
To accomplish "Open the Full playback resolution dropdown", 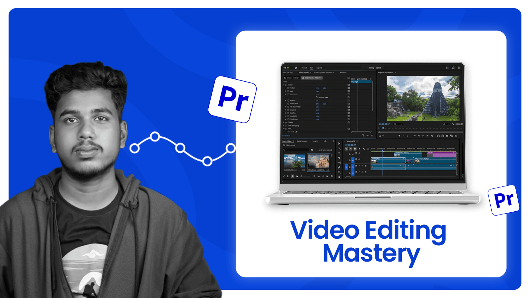I will [x=446, y=124].
